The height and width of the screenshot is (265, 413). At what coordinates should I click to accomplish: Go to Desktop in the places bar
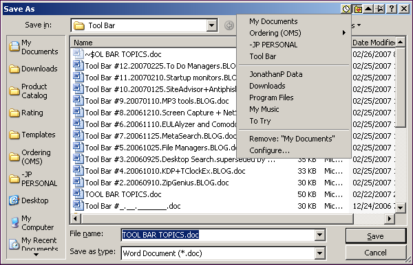tap(29, 200)
